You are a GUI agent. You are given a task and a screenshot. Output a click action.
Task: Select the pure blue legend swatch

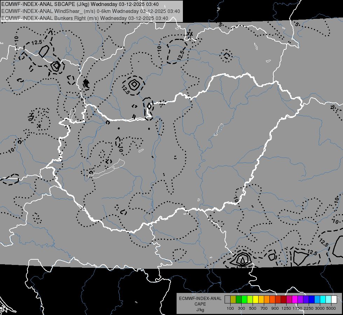[312, 299]
